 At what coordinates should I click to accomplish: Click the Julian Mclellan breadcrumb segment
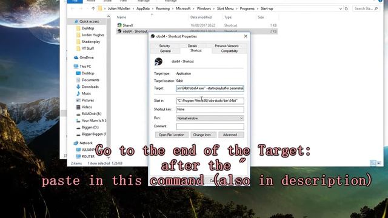[119, 8]
